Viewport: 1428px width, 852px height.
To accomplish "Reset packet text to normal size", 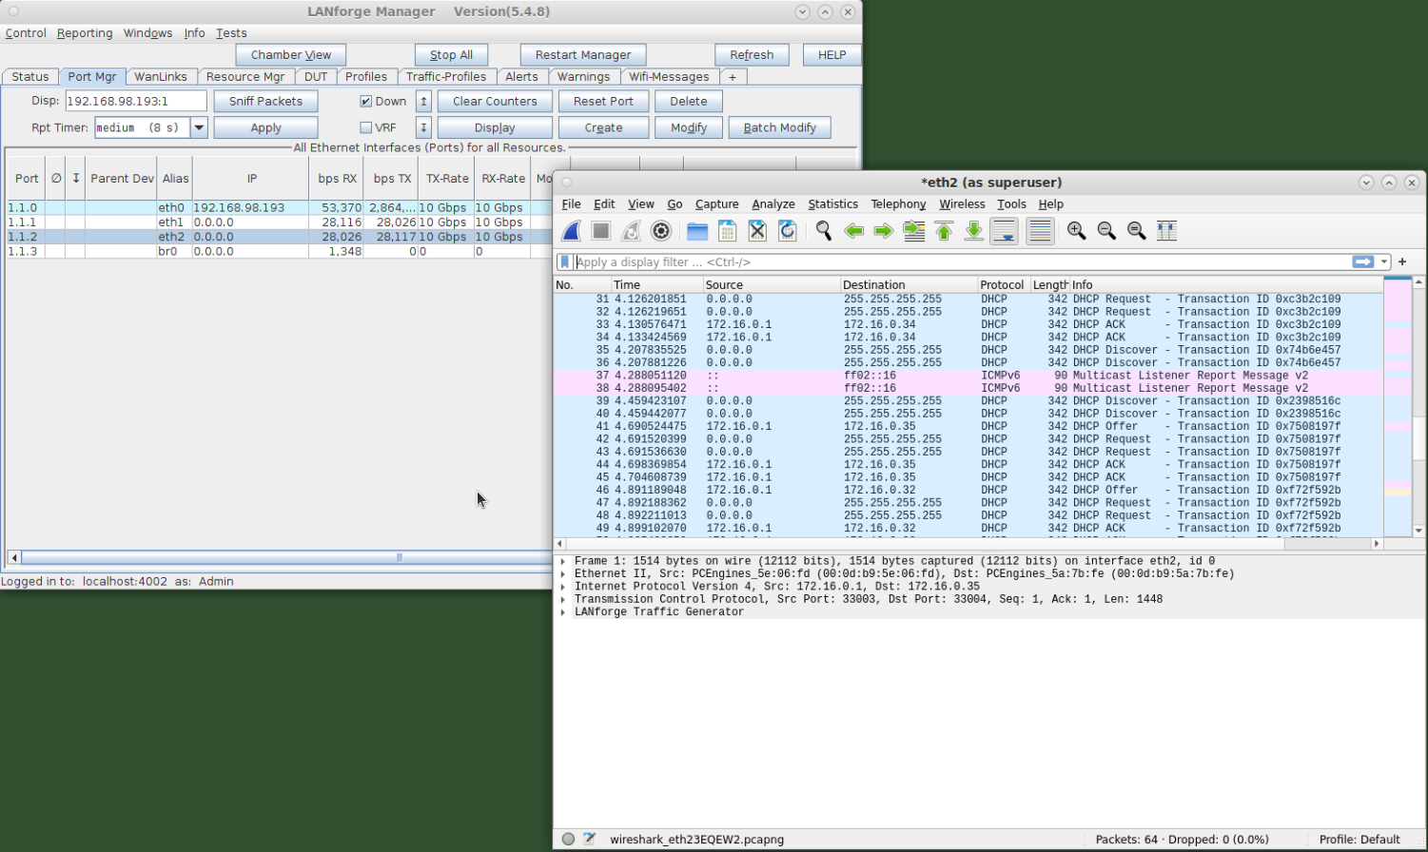I will point(1137,231).
